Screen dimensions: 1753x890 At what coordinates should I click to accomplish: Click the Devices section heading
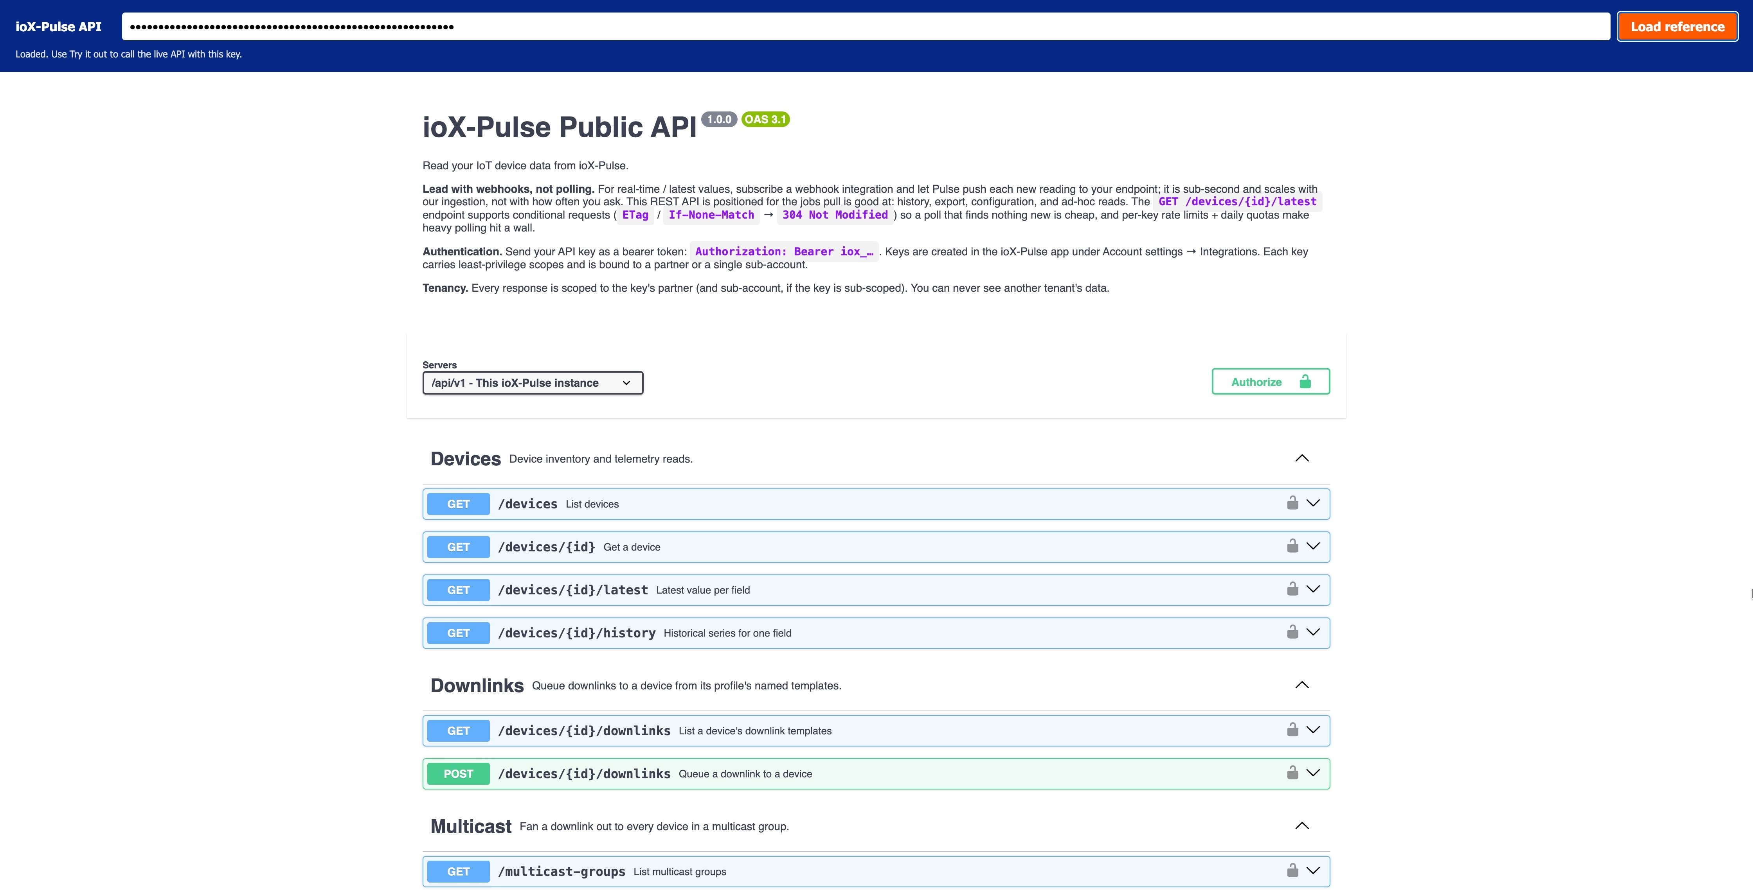click(466, 459)
